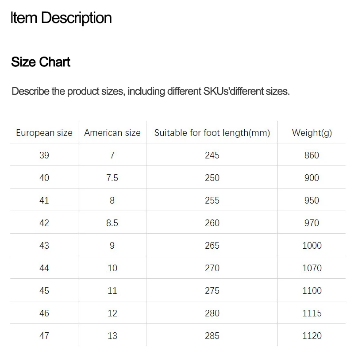Select foot length 245 cell

click(212, 155)
